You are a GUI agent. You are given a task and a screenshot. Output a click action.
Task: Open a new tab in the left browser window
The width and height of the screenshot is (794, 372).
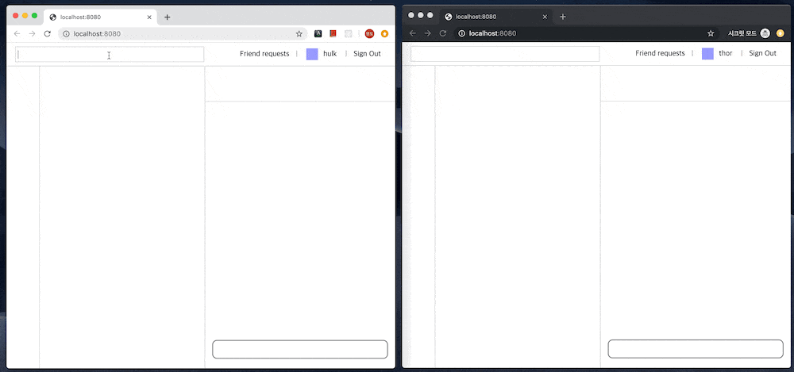point(167,17)
